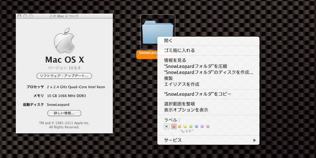Screen dimensions: 316x158
Task: Open 詳しい情報... in About window
Action: pyautogui.click(x=64, y=113)
